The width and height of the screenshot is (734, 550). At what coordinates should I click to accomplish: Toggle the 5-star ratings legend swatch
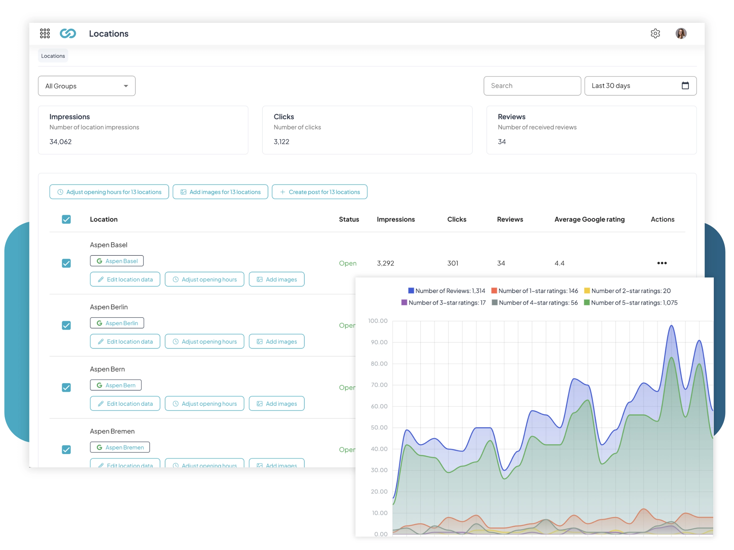tap(586, 303)
